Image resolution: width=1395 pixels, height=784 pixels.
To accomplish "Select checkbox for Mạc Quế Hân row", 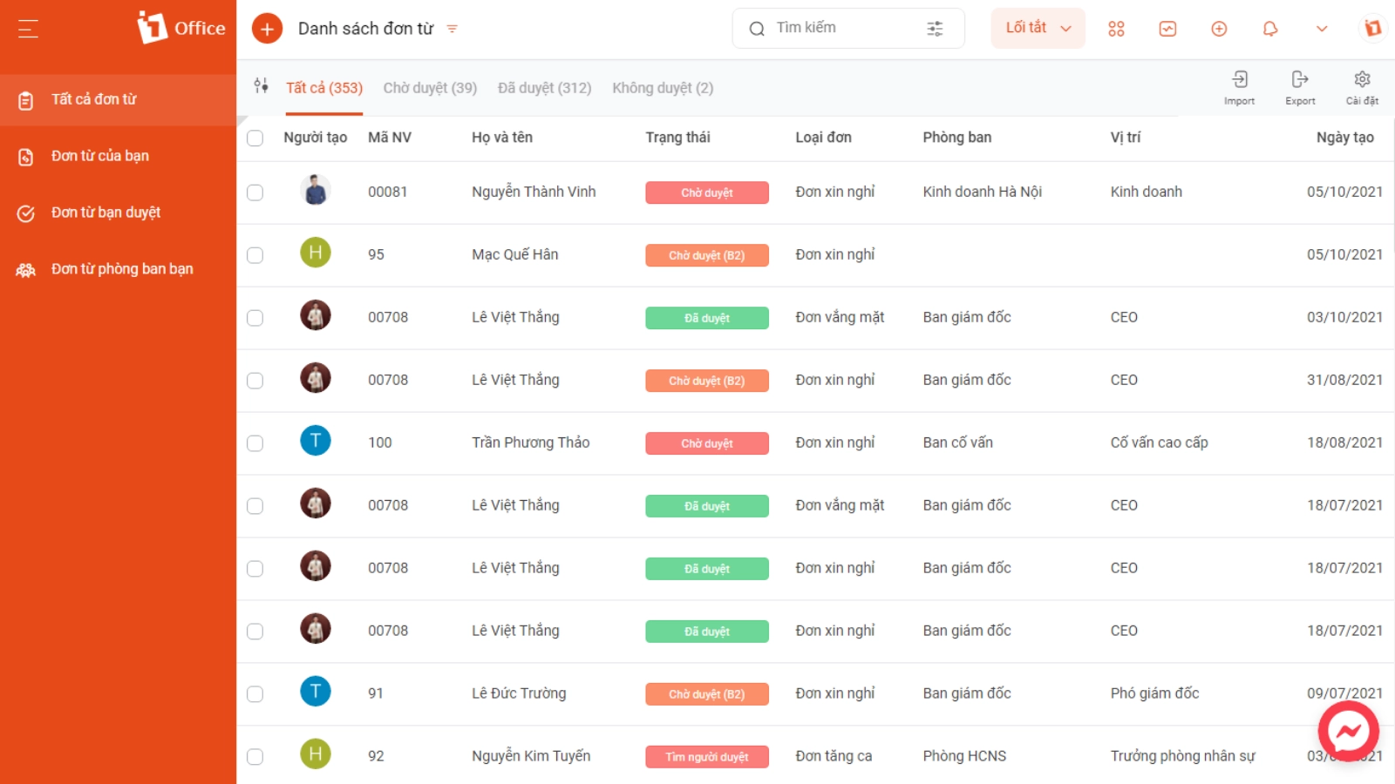I will coord(255,255).
